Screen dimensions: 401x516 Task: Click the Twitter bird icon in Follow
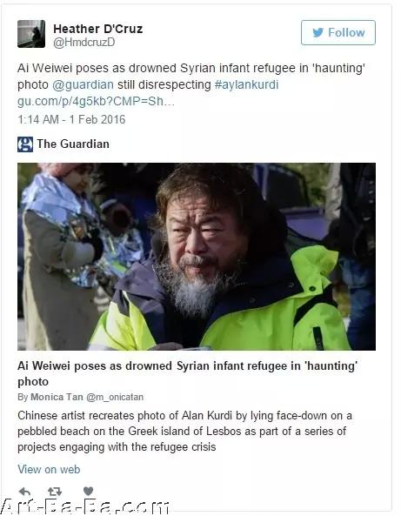(317, 32)
